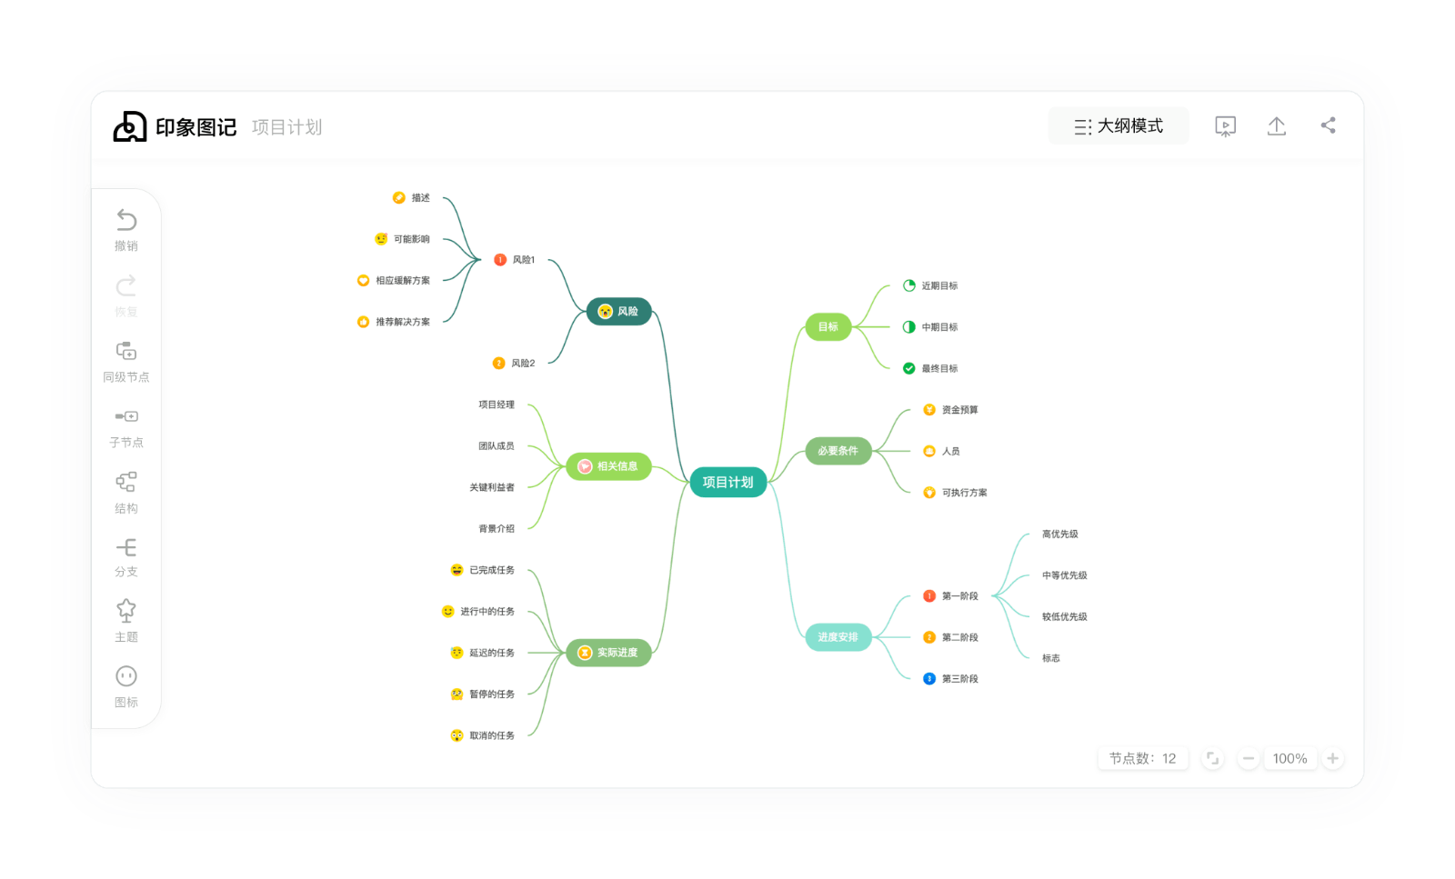
Task: Select the 实际进度 node
Action: click(608, 653)
